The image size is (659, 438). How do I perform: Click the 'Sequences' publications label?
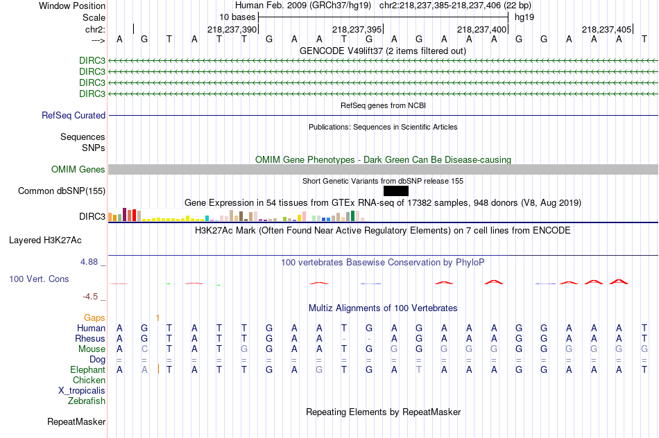point(83,137)
